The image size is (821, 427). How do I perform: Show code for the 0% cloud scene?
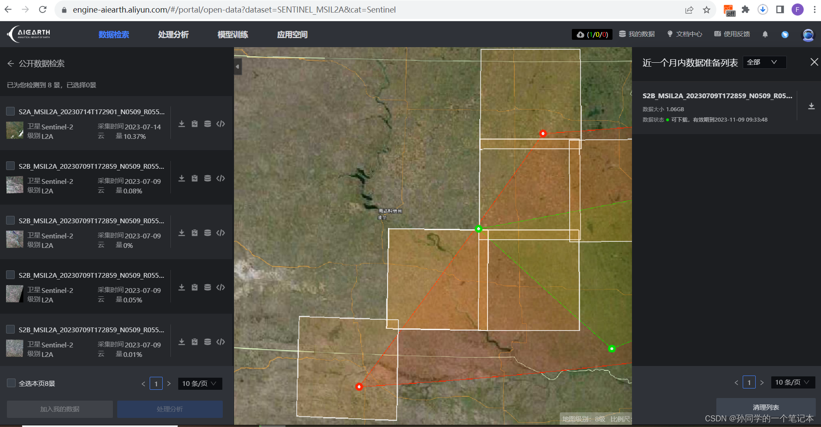[x=221, y=233]
